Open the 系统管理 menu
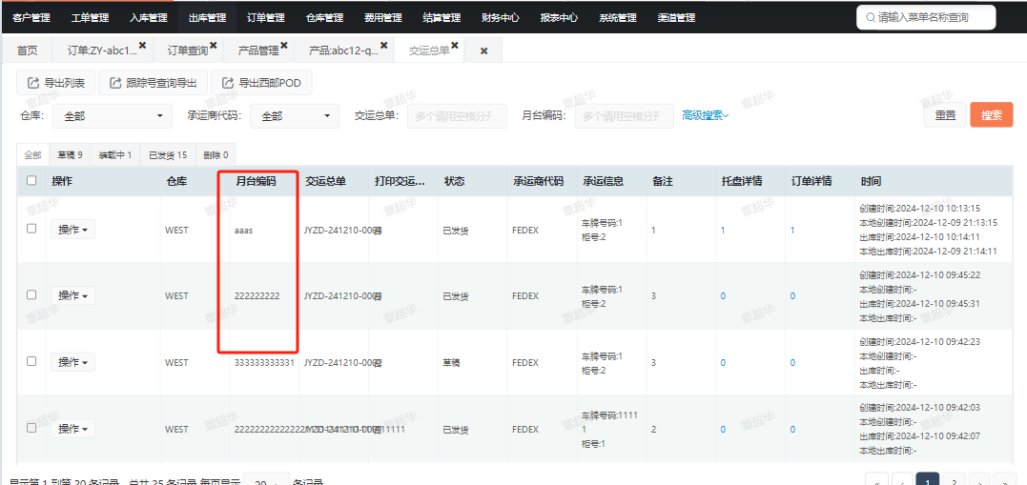The height and width of the screenshot is (485, 1027). tap(618, 18)
